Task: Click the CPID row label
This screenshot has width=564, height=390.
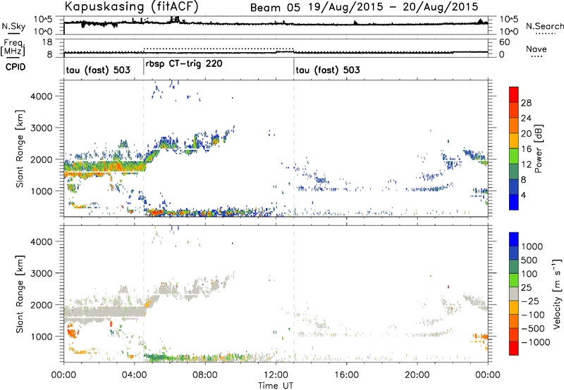Action: click(16, 67)
